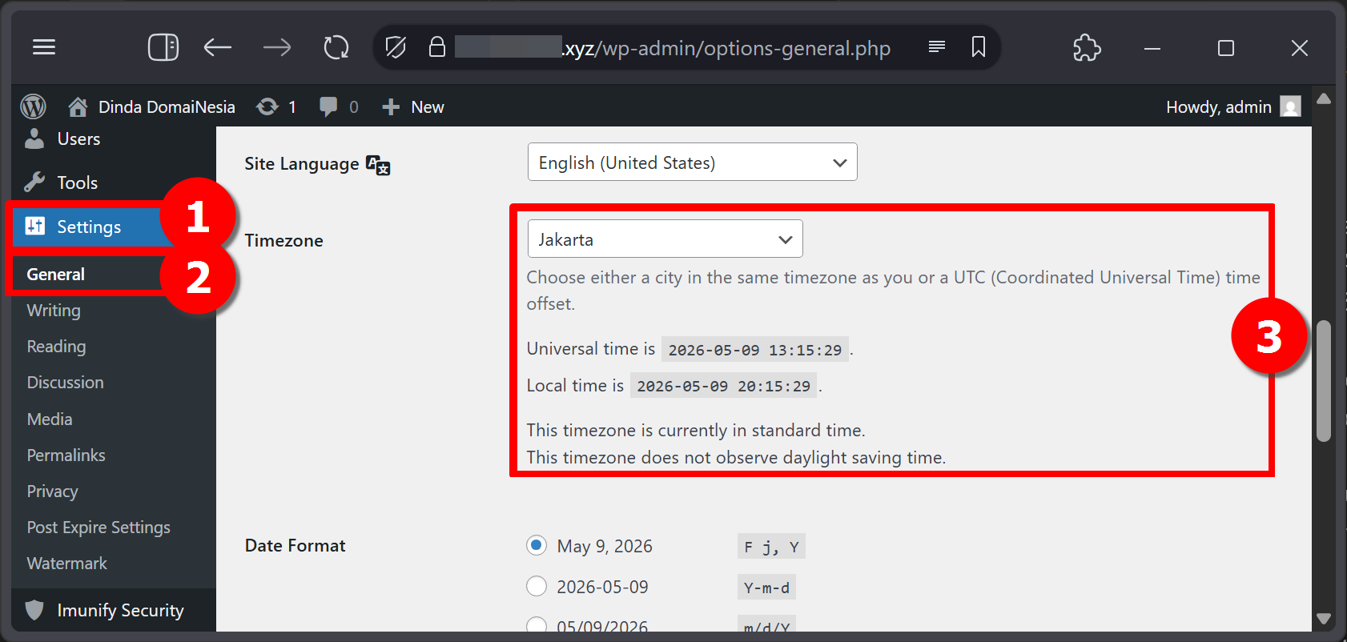Click the translation icon beside Site Language
This screenshot has width=1347, height=642.
tap(378, 165)
